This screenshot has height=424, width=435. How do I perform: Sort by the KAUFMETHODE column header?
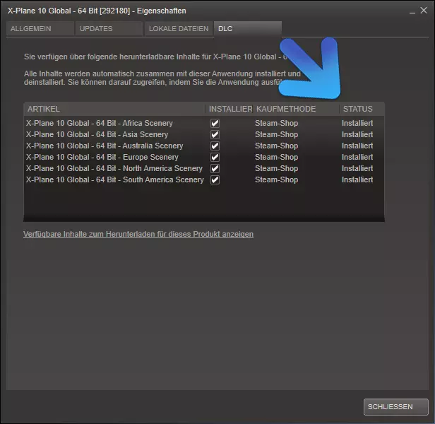297,109
